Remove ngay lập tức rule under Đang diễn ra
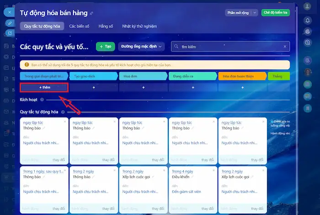The width and height of the screenshot is (320, 215). coord(213,122)
